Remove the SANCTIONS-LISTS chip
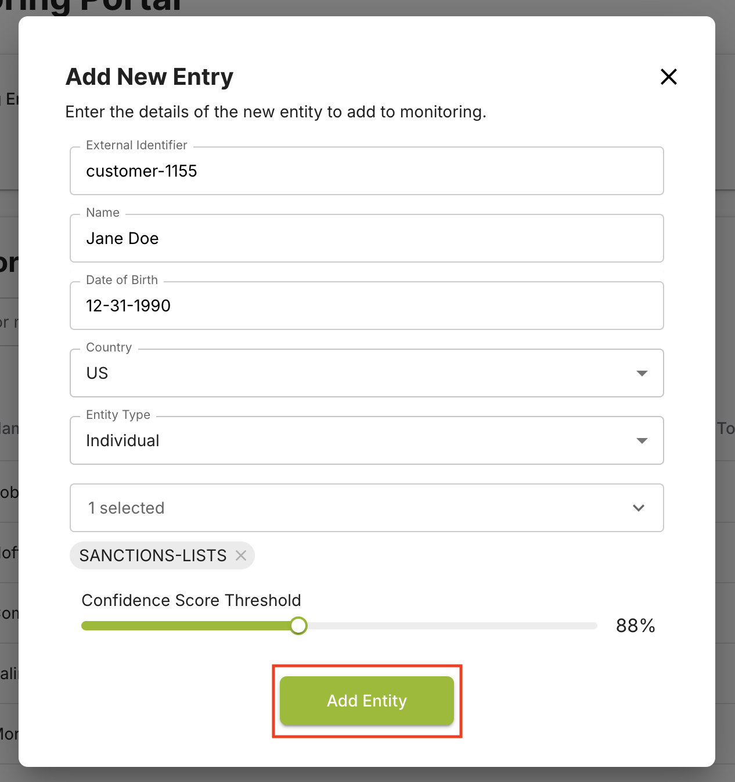This screenshot has height=782, width=735. pyautogui.click(x=241, y=555)
